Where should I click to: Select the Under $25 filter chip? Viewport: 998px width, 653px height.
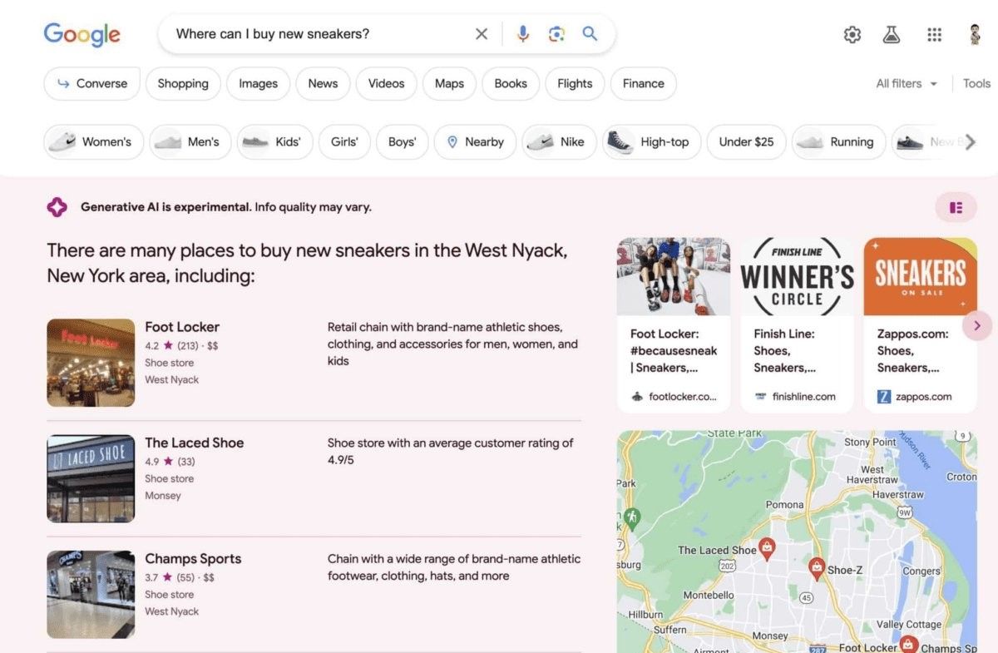pos(746,141)
